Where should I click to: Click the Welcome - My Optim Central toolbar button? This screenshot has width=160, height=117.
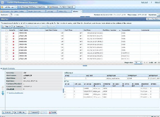(x=62, y=7)
